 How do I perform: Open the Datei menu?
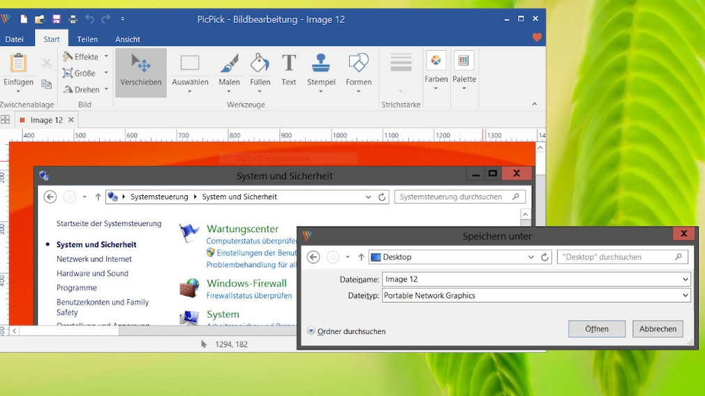[x=15, y=39]
